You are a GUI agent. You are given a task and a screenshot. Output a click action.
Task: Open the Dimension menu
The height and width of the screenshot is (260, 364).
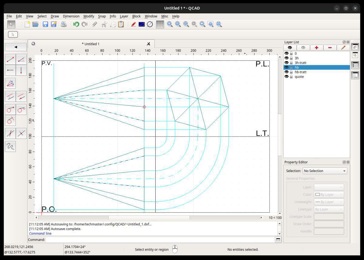click(71, 16)
